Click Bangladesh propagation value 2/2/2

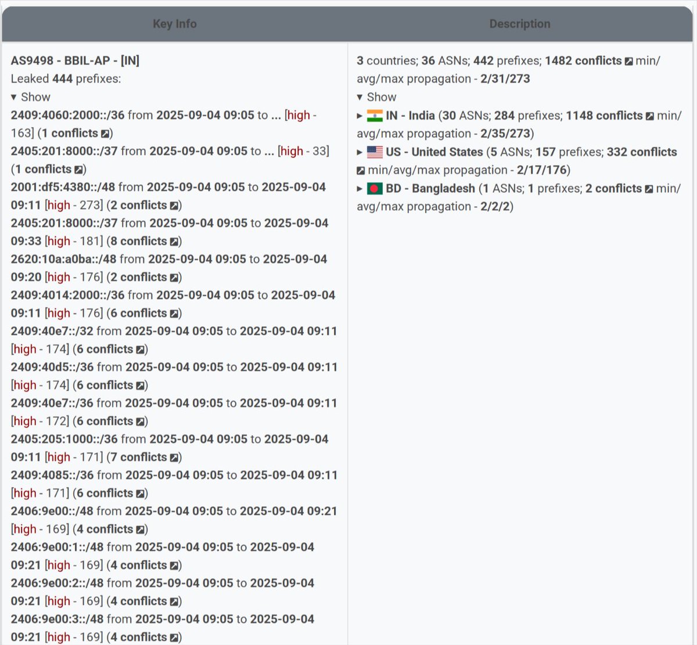tap(495, 207)
